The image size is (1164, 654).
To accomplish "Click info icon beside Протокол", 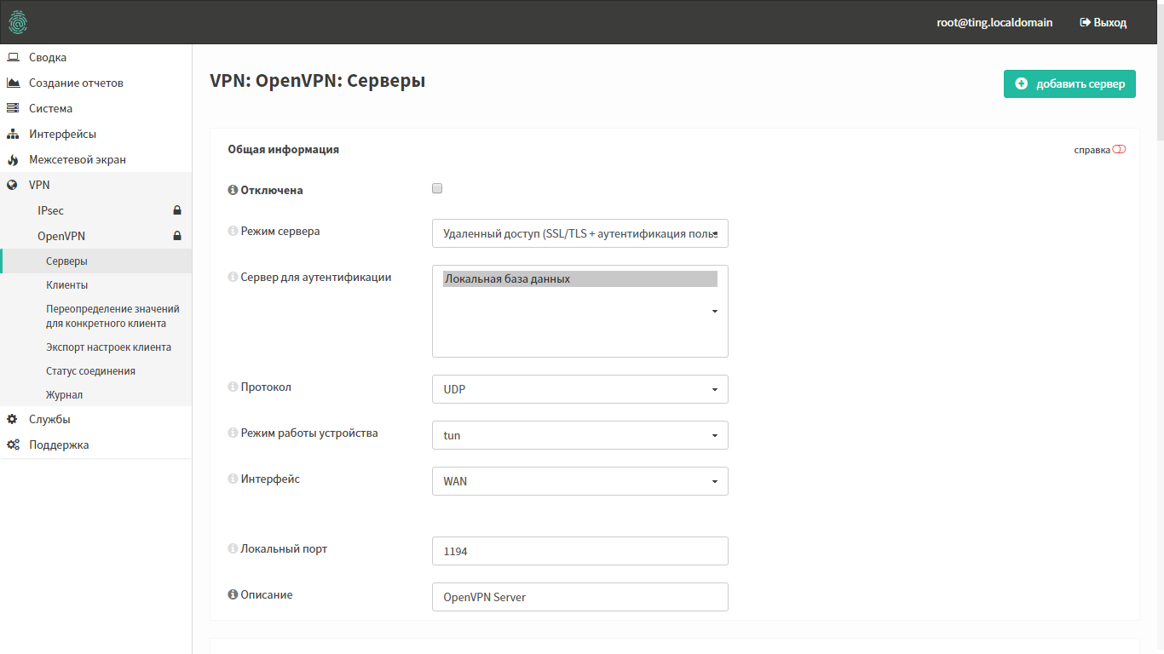I will (x=233, y=387).
